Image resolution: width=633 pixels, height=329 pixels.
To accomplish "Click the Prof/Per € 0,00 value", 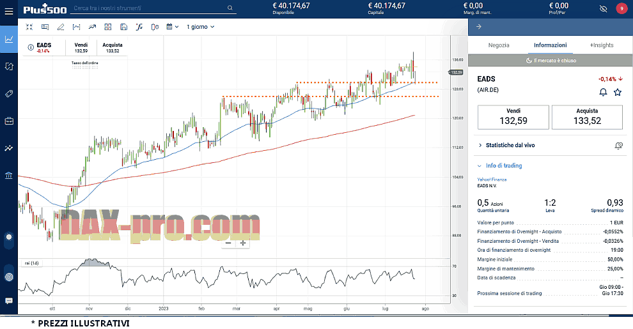I will [558, 8].
